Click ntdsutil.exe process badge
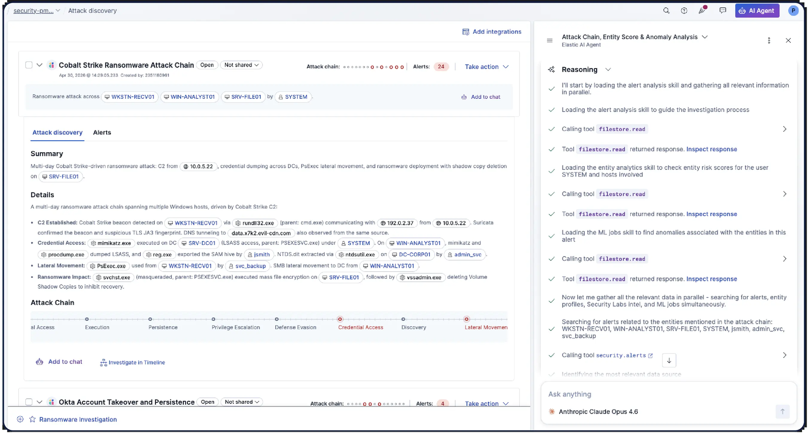This screenshot has height=433, width=808. [357, 255]
